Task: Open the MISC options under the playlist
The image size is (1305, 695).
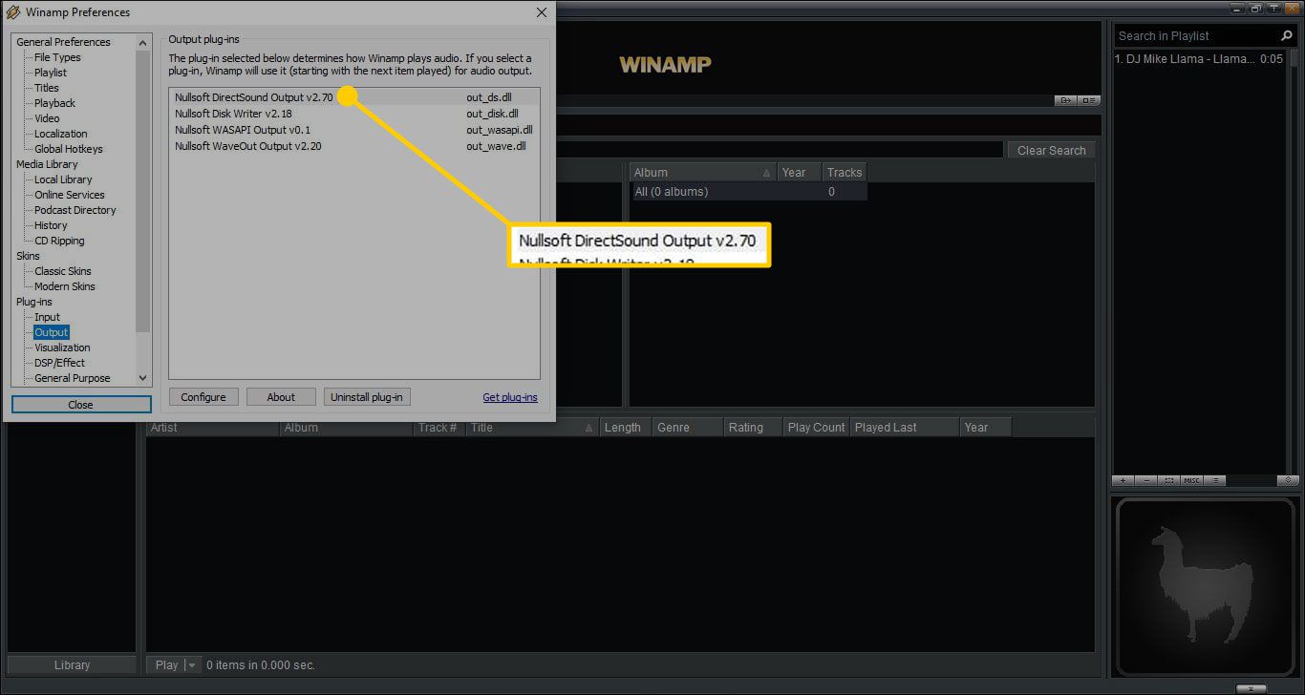Action: point(1191,480)
